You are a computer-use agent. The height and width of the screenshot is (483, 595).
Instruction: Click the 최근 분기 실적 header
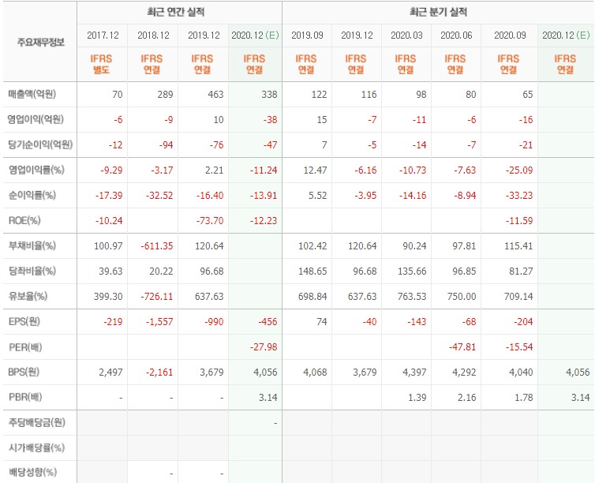438,12
